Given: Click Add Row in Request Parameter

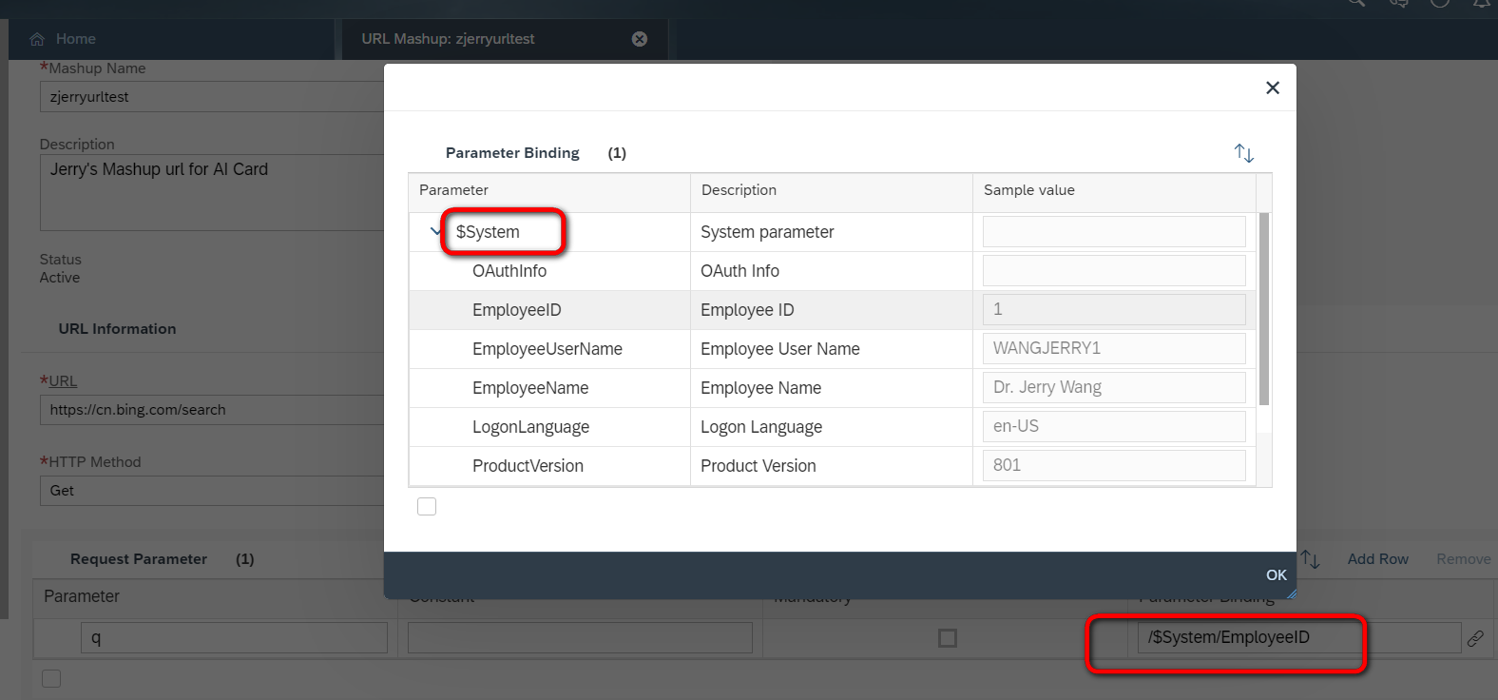Looking at the screenshot, I should click(x=1377, y=559).
